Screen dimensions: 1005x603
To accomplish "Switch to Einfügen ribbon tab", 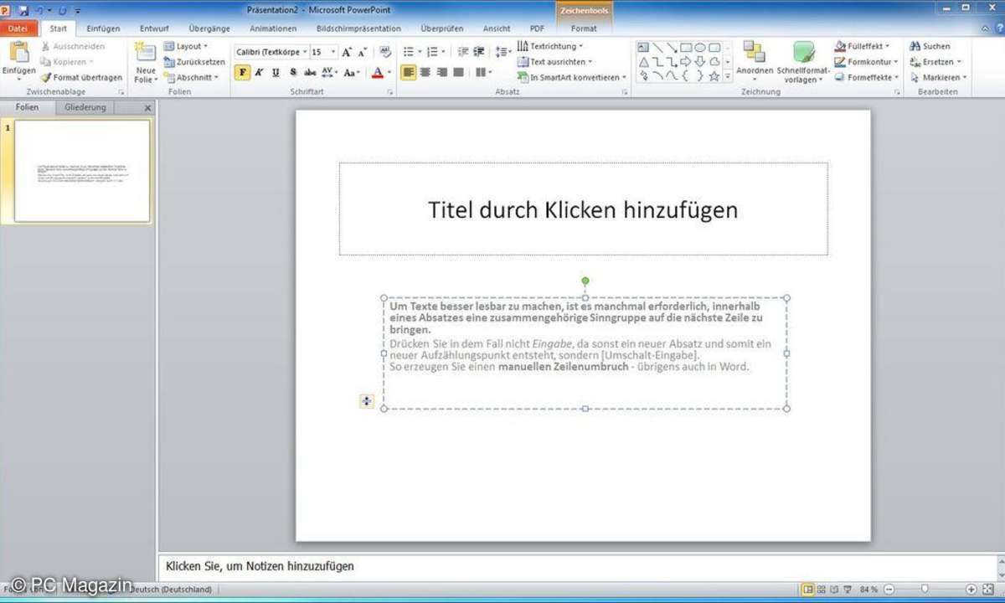I will click(x=103, y=28).
